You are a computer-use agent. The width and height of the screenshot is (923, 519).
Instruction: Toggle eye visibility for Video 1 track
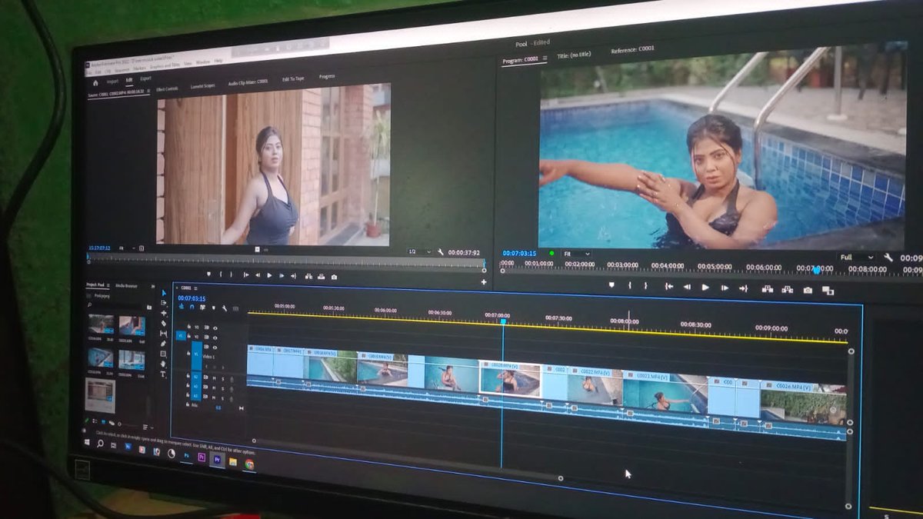point(215,348)
